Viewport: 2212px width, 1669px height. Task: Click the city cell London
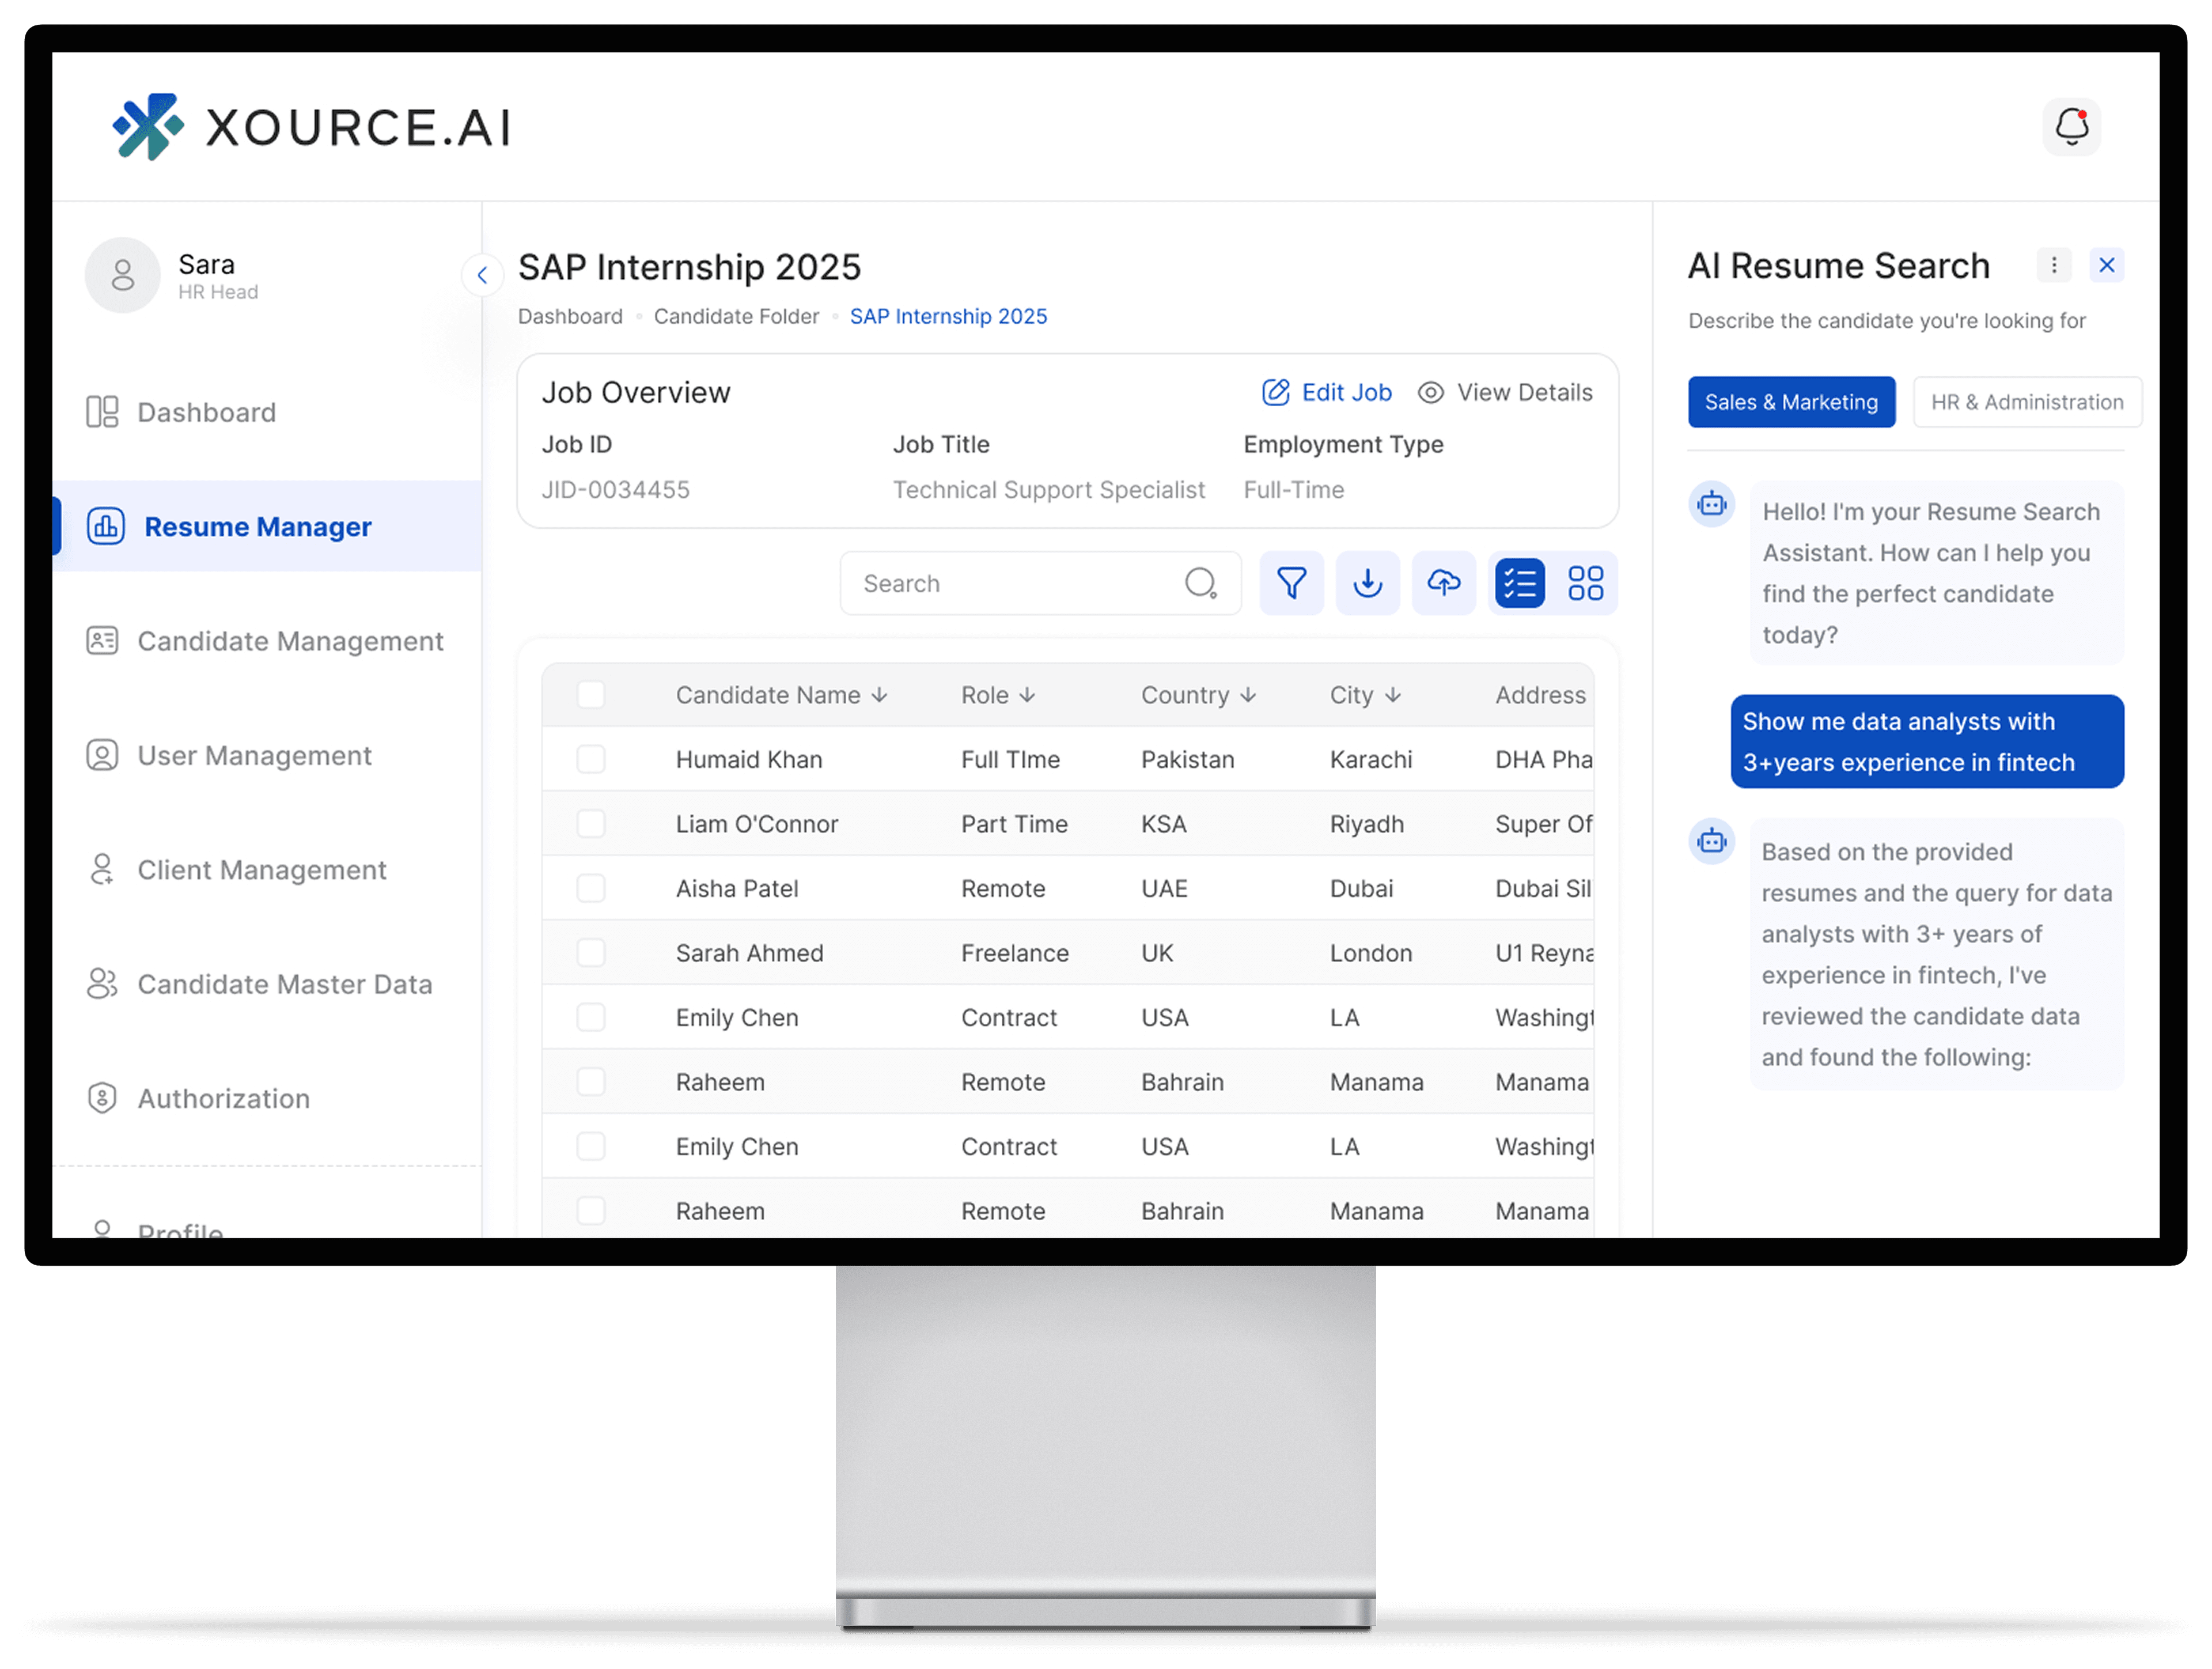coord(1371,953)
